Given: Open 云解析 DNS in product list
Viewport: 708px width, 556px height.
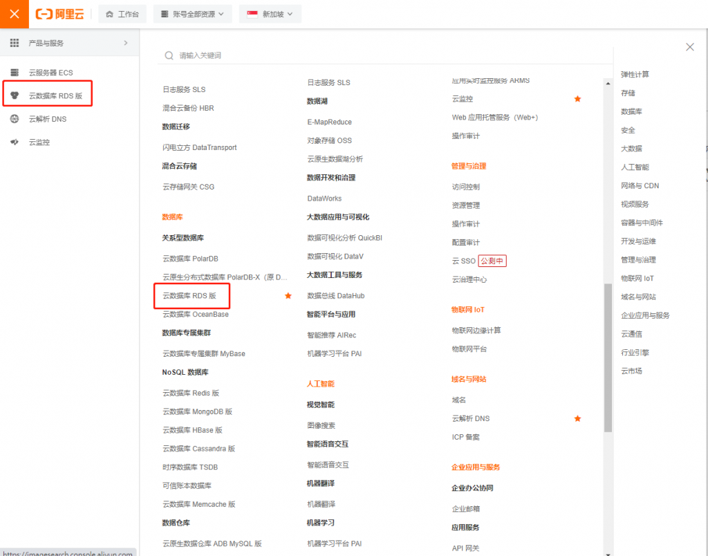Looking at the screenshot, I should [470, 418].
